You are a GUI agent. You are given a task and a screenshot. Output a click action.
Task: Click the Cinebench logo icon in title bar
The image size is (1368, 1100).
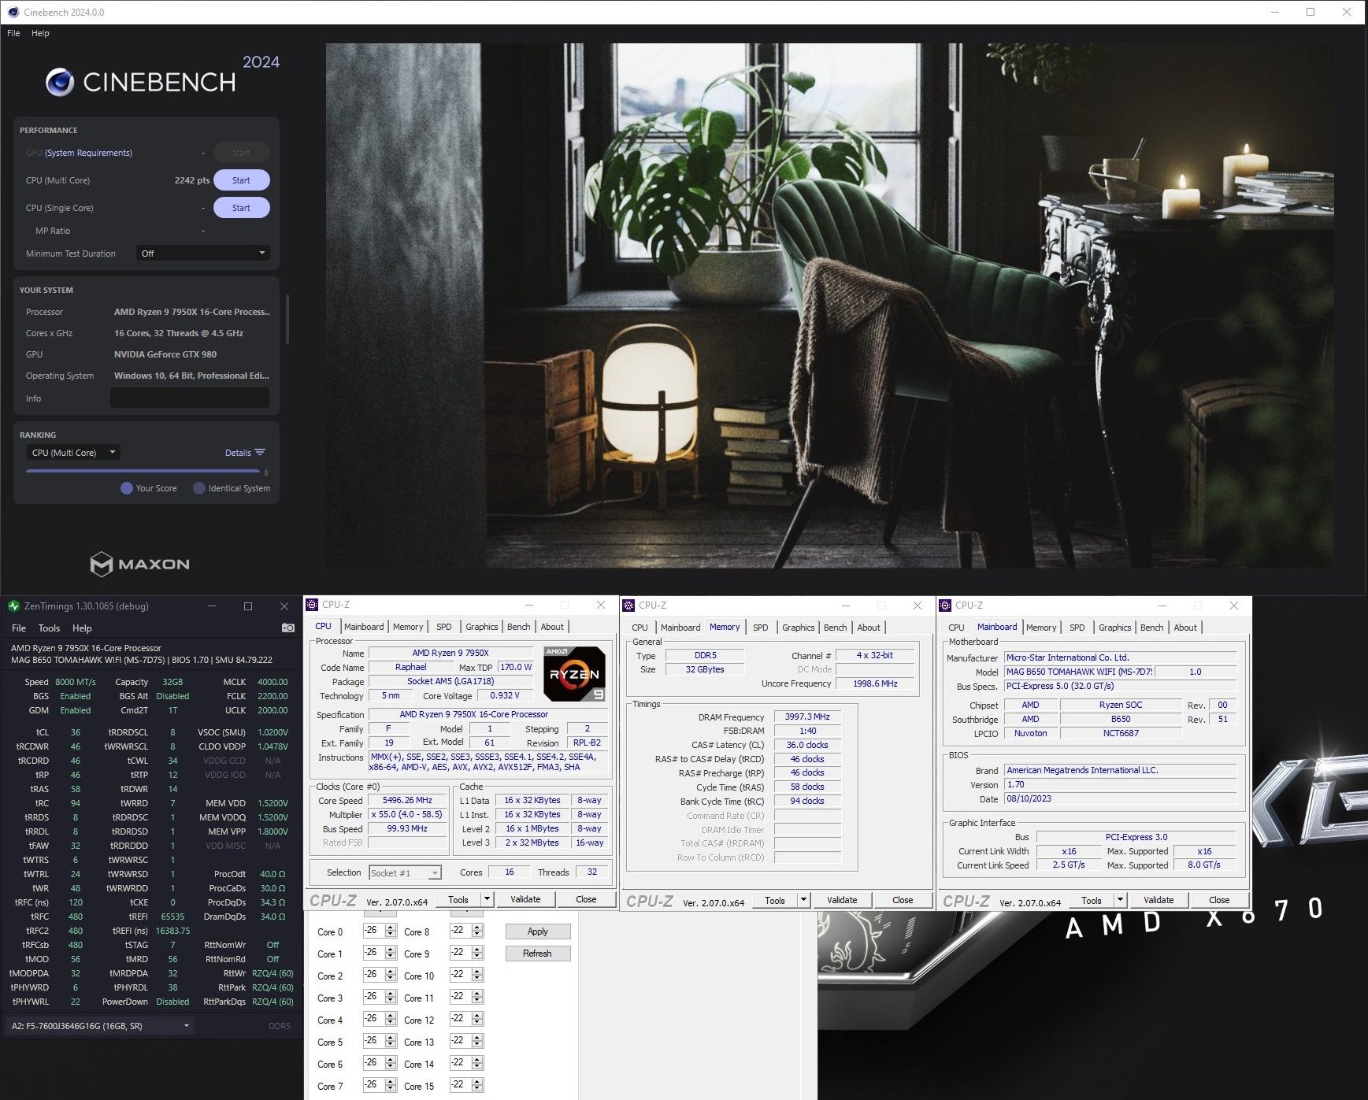[x=13, y=12]
